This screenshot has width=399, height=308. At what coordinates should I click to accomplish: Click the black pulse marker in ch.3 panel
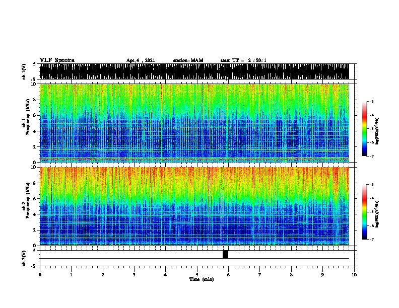pos(226,254)
